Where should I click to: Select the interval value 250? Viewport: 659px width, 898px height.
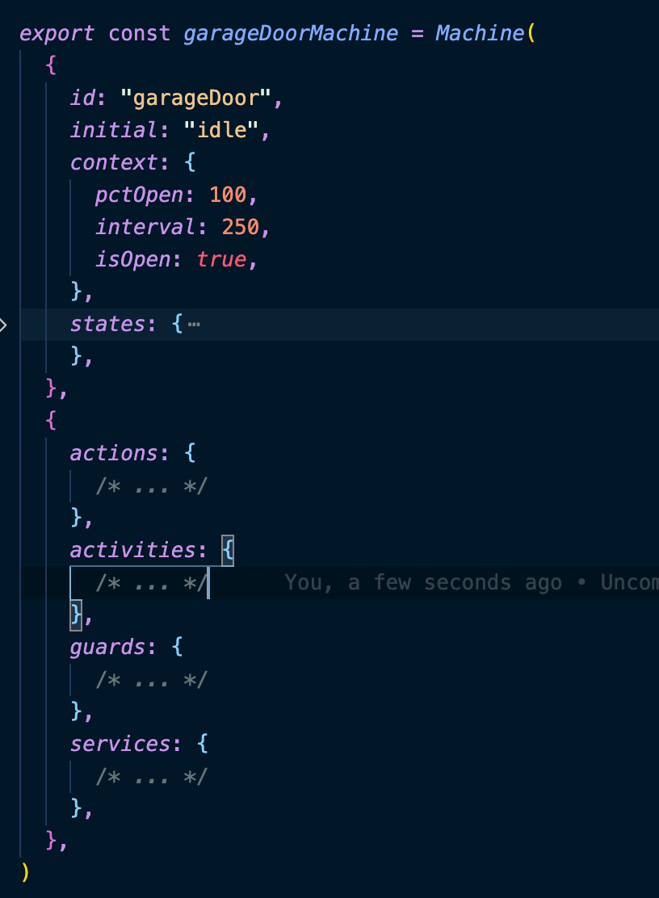pos(240,228)
